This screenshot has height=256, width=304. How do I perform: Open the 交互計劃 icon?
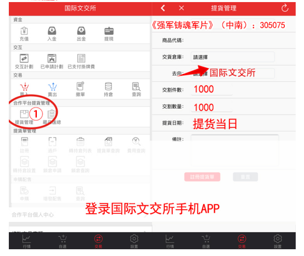coord(24,61)
